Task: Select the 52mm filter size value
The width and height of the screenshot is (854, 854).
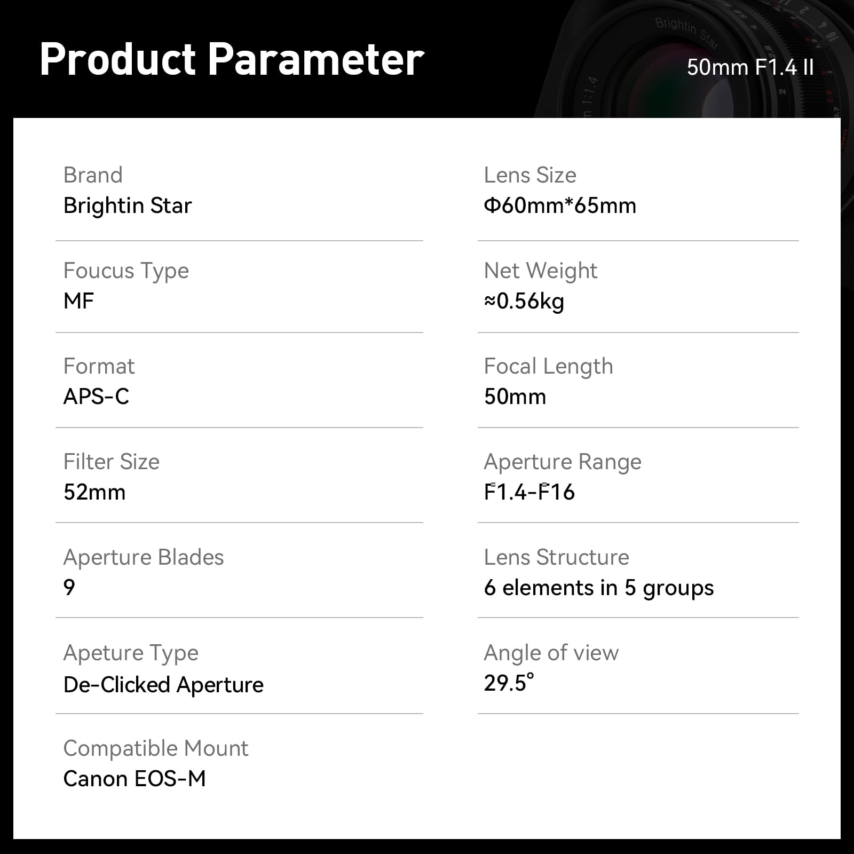Action: click(94, 492)
